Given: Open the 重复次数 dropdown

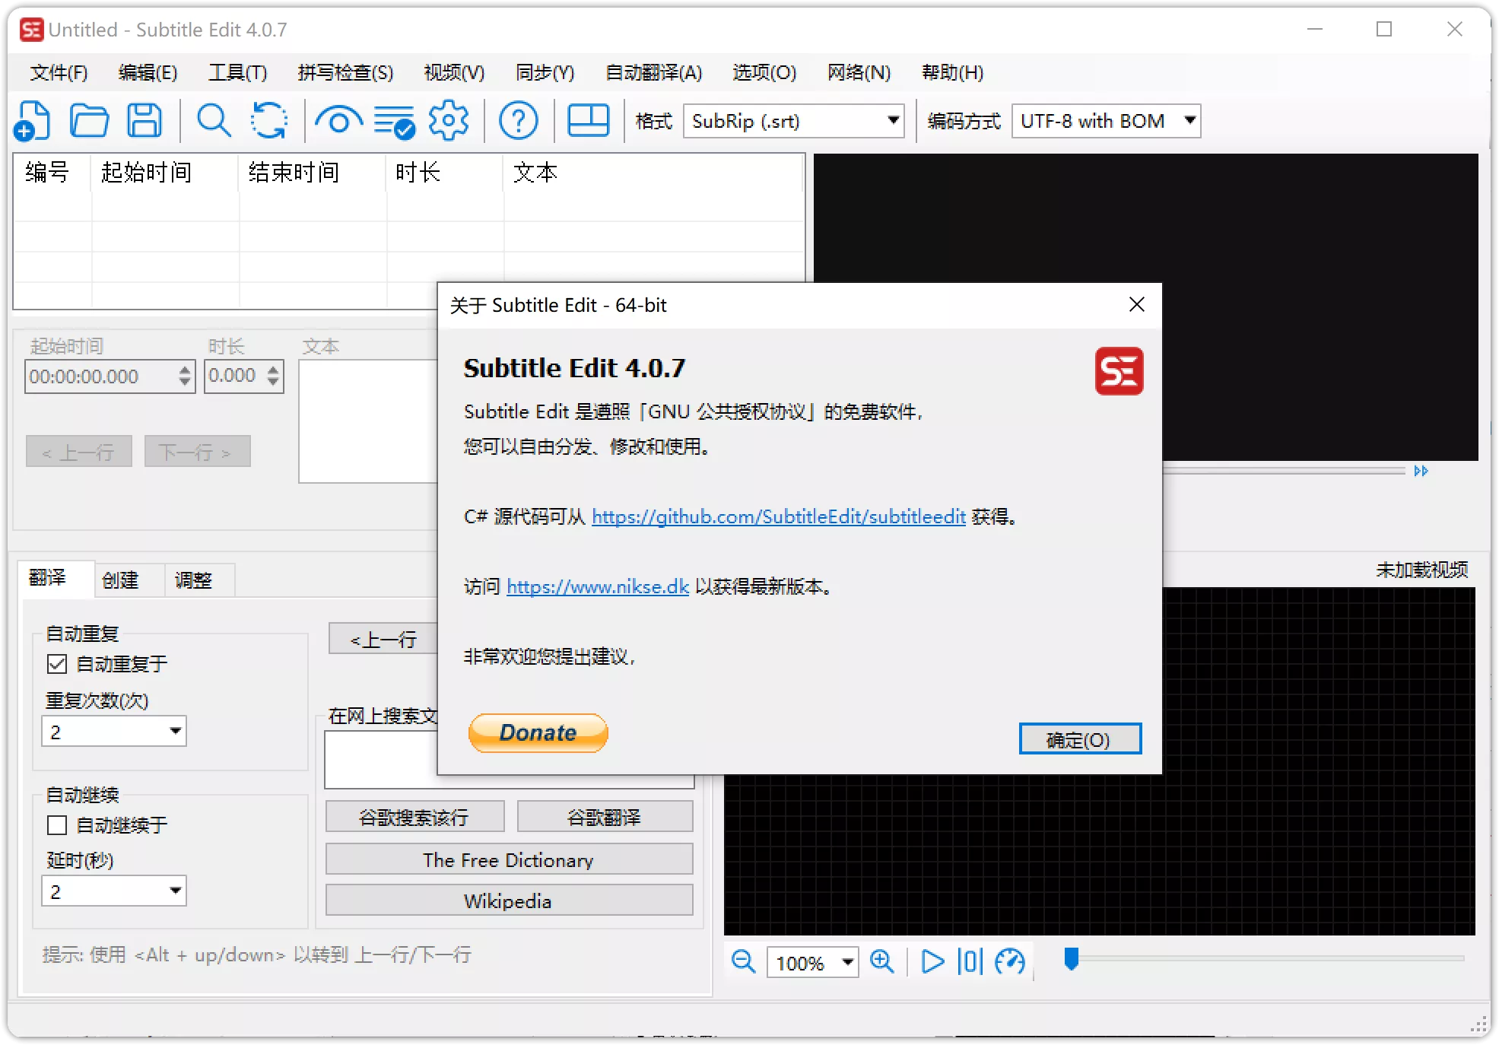Looking at the screenshot, I should coord(176,731).
